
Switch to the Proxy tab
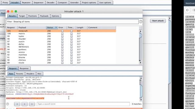coord(5,3)
